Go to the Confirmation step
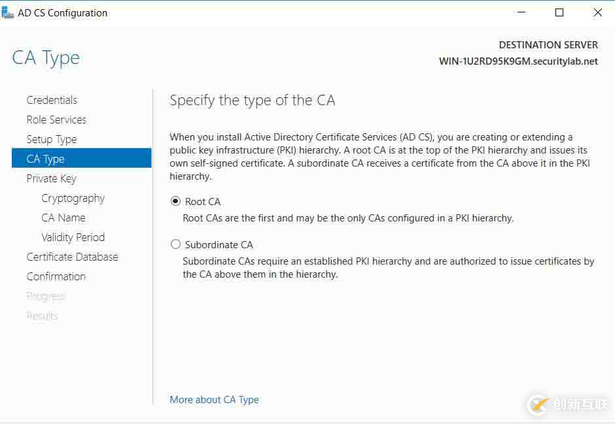The width and height of the screenshot is (615, 424). click(x=56, y=276)
